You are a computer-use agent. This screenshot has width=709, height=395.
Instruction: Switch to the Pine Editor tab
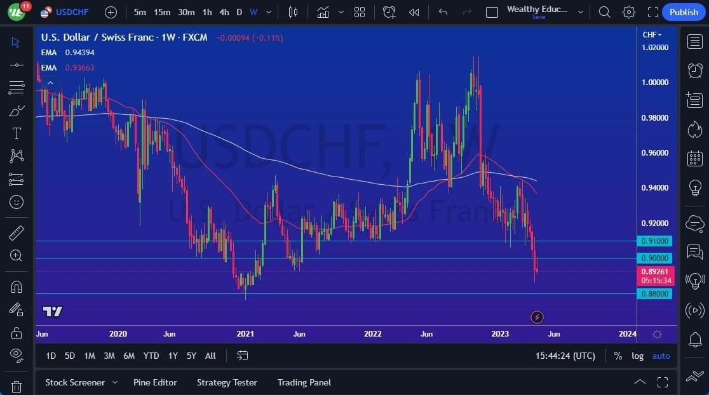tap(155, 382)
